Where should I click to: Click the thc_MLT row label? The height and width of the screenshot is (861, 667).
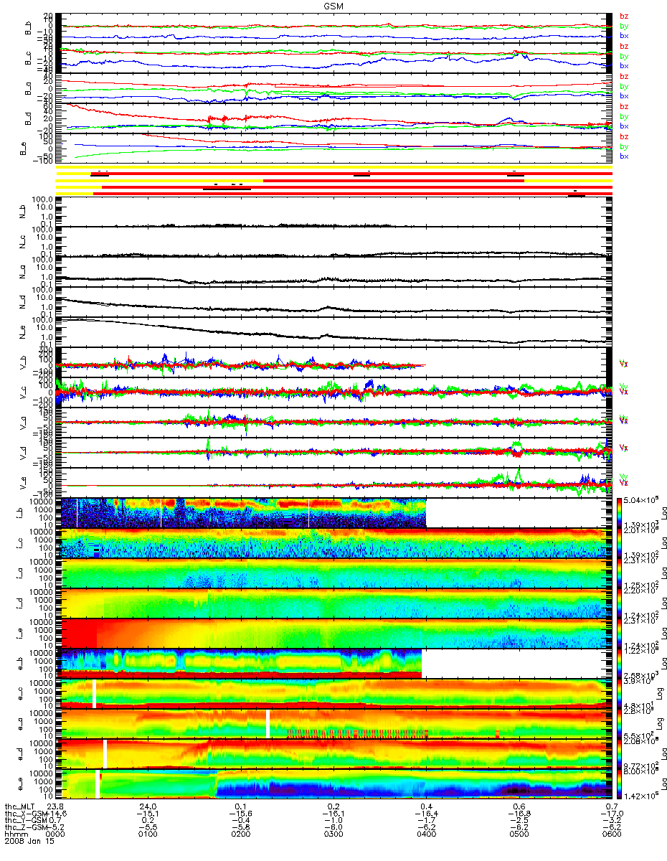tap(18, 806)
